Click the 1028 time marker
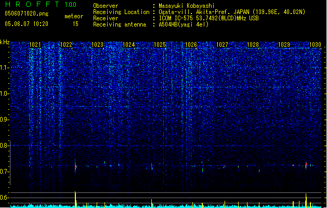Screen dimensions: 327x208 253,45
